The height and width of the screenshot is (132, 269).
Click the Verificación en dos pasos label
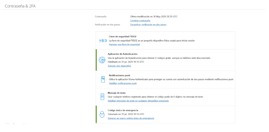pyautogui.click(x=107, y=25)
